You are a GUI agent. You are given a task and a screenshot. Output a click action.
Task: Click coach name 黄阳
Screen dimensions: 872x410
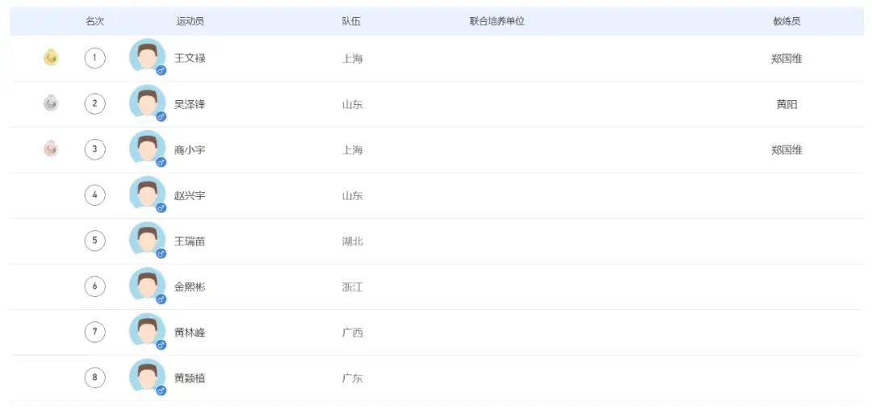click(787, 104)
